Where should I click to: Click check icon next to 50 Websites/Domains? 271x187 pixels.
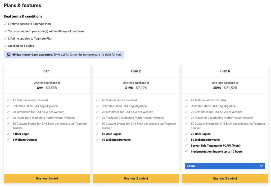(x=186, y=140)
